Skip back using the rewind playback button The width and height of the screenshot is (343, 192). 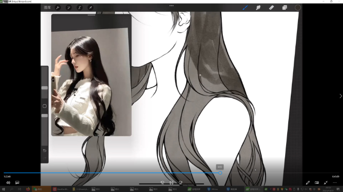click(x=162, y=183)
